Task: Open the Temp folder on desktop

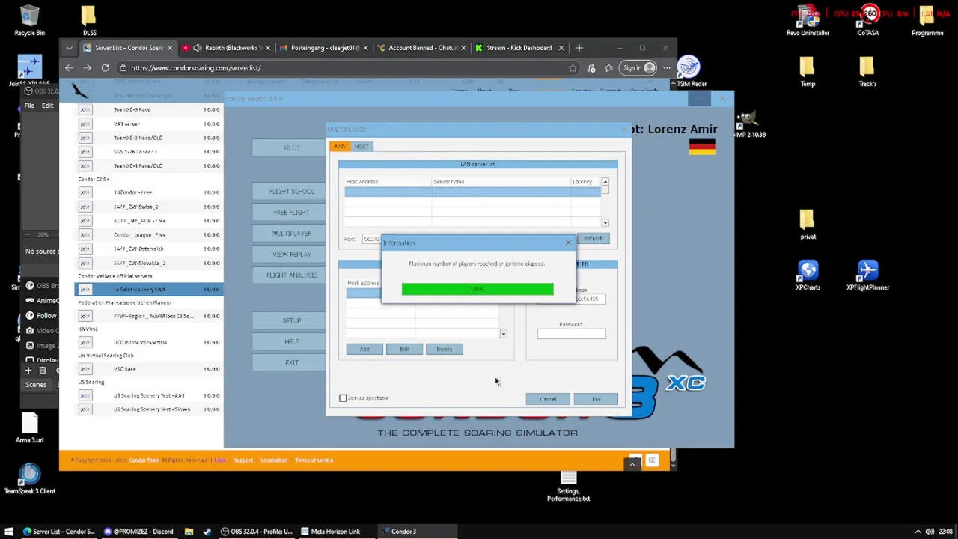Action: (808, 72)
